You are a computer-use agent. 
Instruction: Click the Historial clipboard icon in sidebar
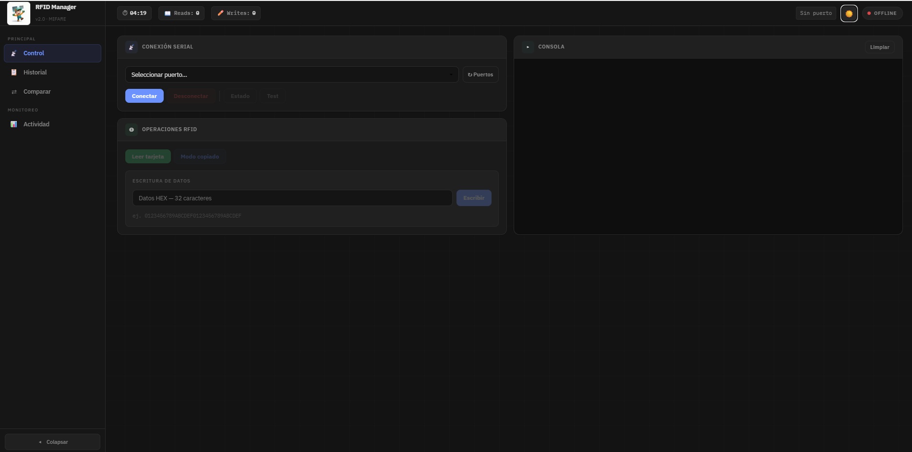pyautogui.click(x=14, y=73)
